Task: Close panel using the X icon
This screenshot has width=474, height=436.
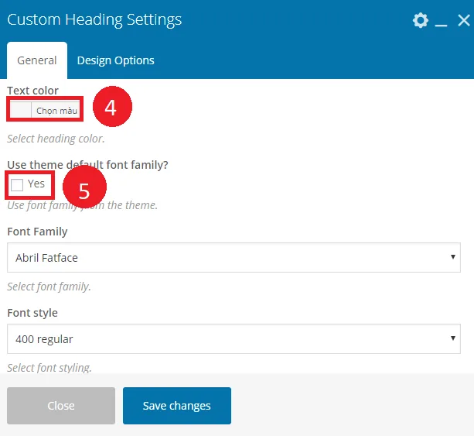Action: click(x=464, y=20)
